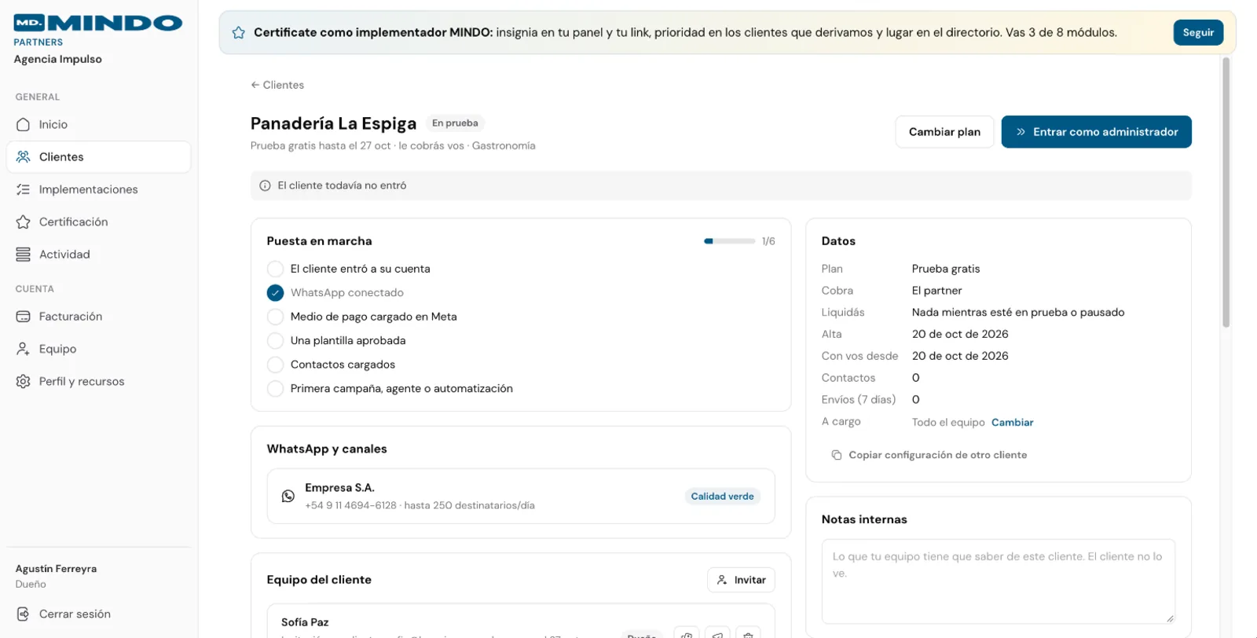Open Facturación via its card icon

[24, 317]
